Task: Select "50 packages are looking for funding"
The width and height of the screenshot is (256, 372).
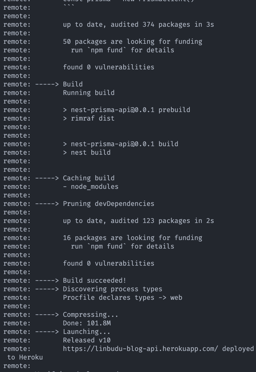Action: (x=132, y=42)
